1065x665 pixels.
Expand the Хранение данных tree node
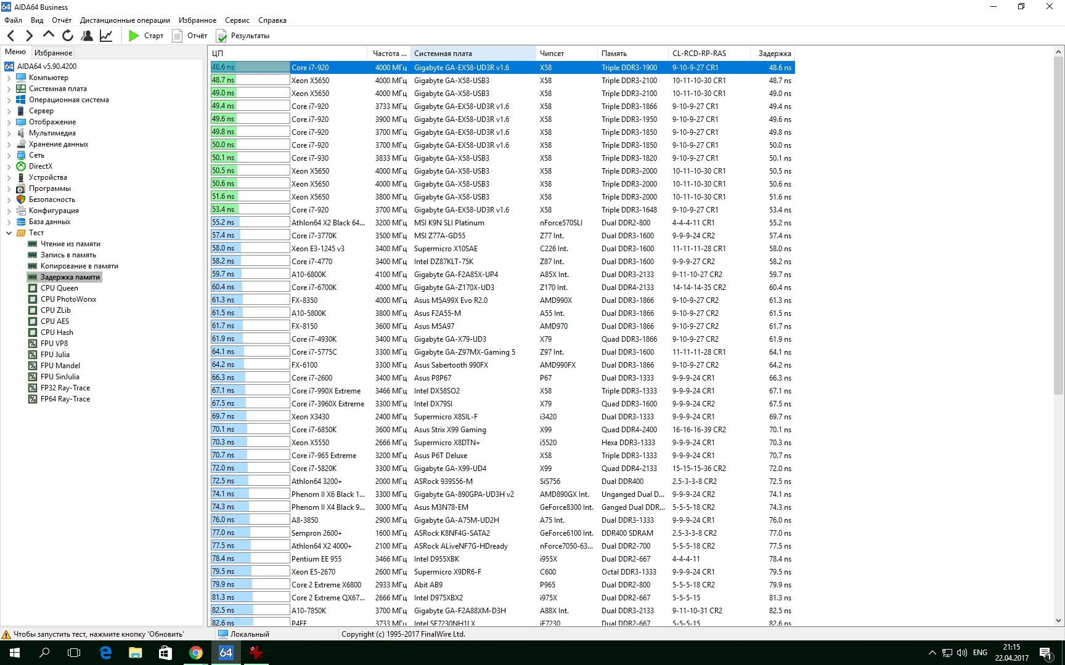(9, 145)
